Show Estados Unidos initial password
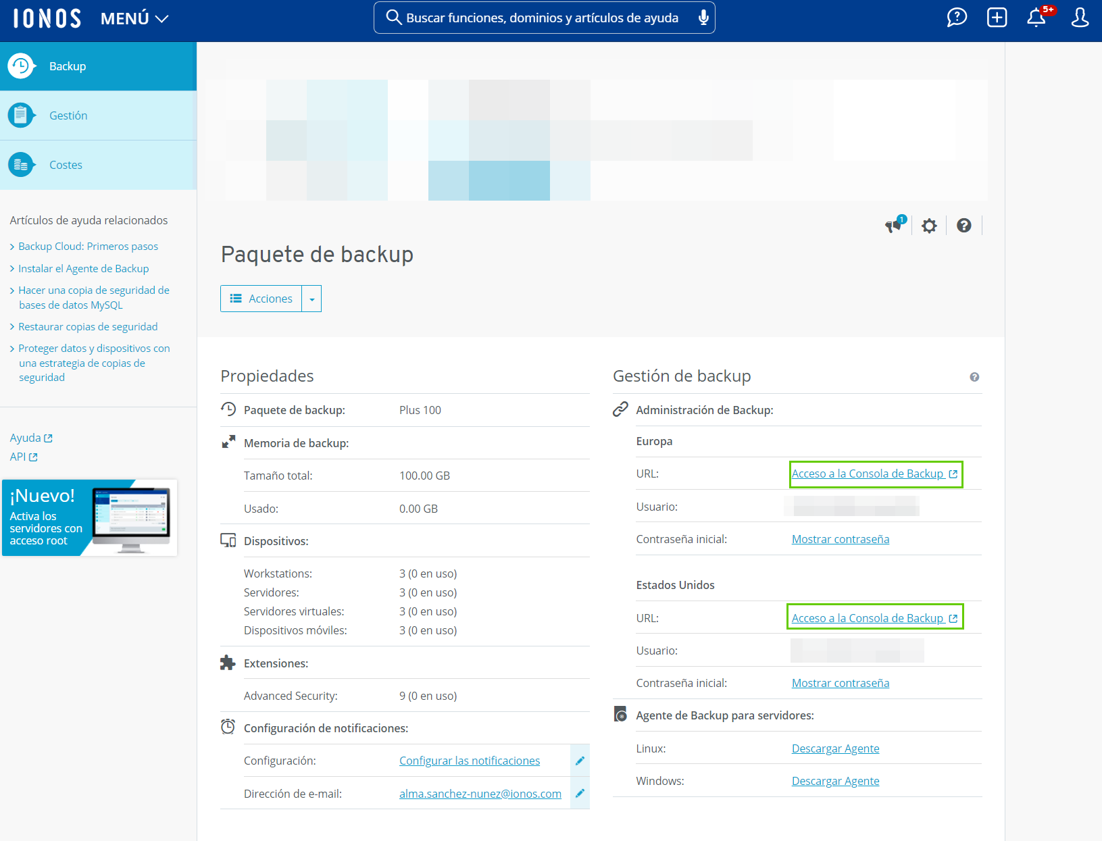The width and height of the screenshot is (1102, 841). pos(841,683)
